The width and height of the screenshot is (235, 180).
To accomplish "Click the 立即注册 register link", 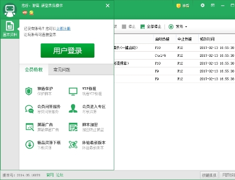I will coord(64,29).
